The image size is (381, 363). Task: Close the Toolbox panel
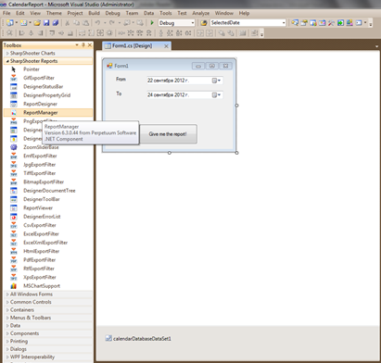90,45
